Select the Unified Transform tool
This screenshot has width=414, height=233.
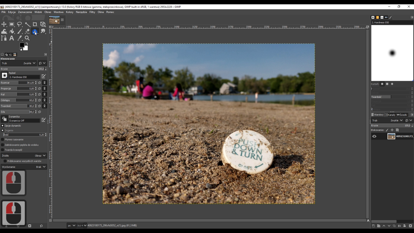(x=43, y=24)
